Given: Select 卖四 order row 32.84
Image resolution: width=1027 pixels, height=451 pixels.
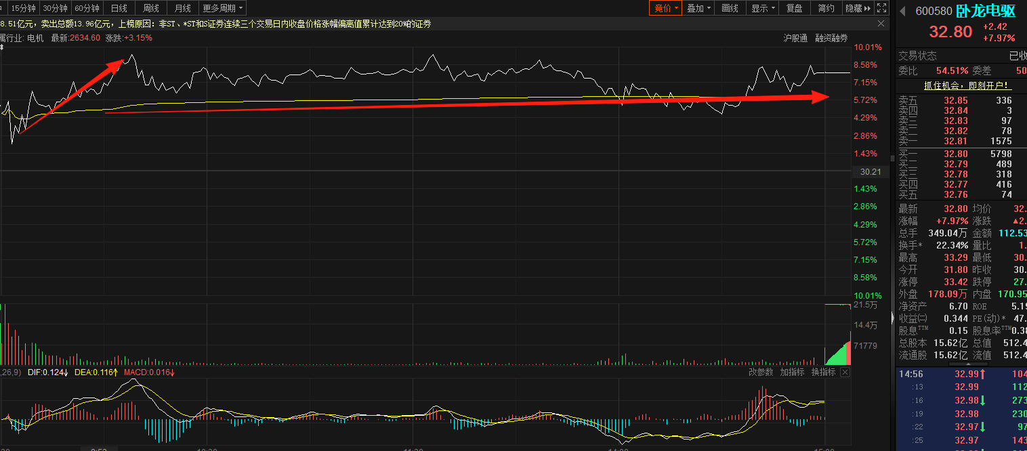Looking at the screenshot, I should pyautogui.click(x=961, y=110).
